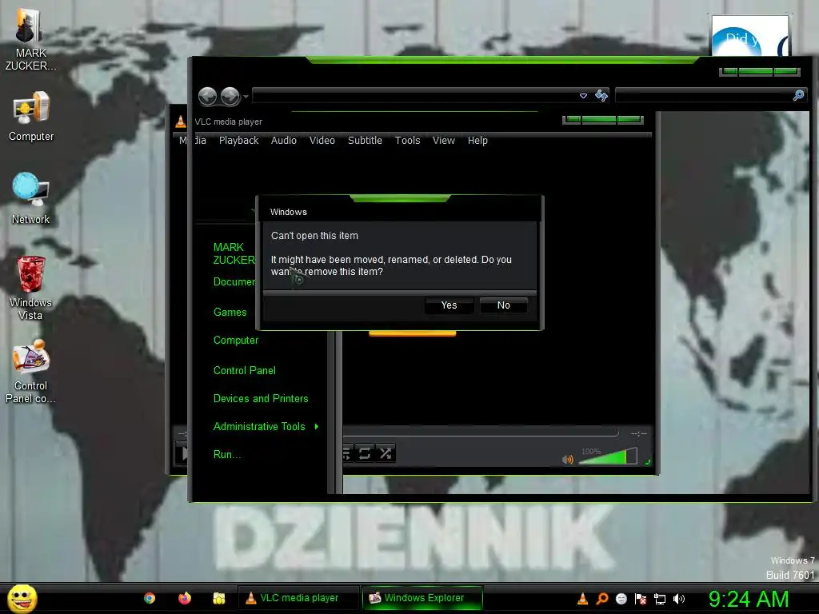819x614 pixels.
Task: Open the VLC View menu
Action: pyautogui.click(x=443, y=141)
